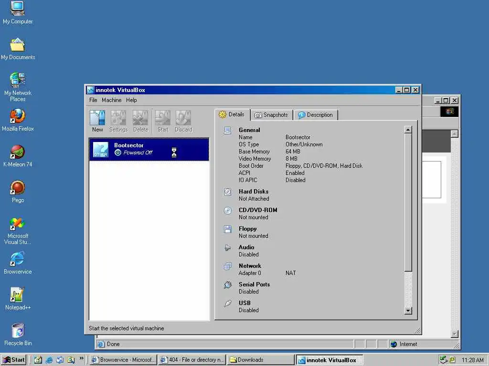Click innotek VirtualBox taskbar button
489x366 pixels.
pyautogui.click(x=329, y=360)
